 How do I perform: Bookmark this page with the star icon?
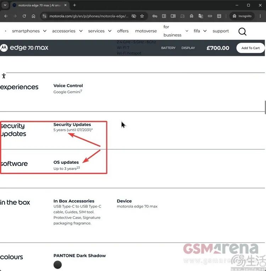click(142, 16)
